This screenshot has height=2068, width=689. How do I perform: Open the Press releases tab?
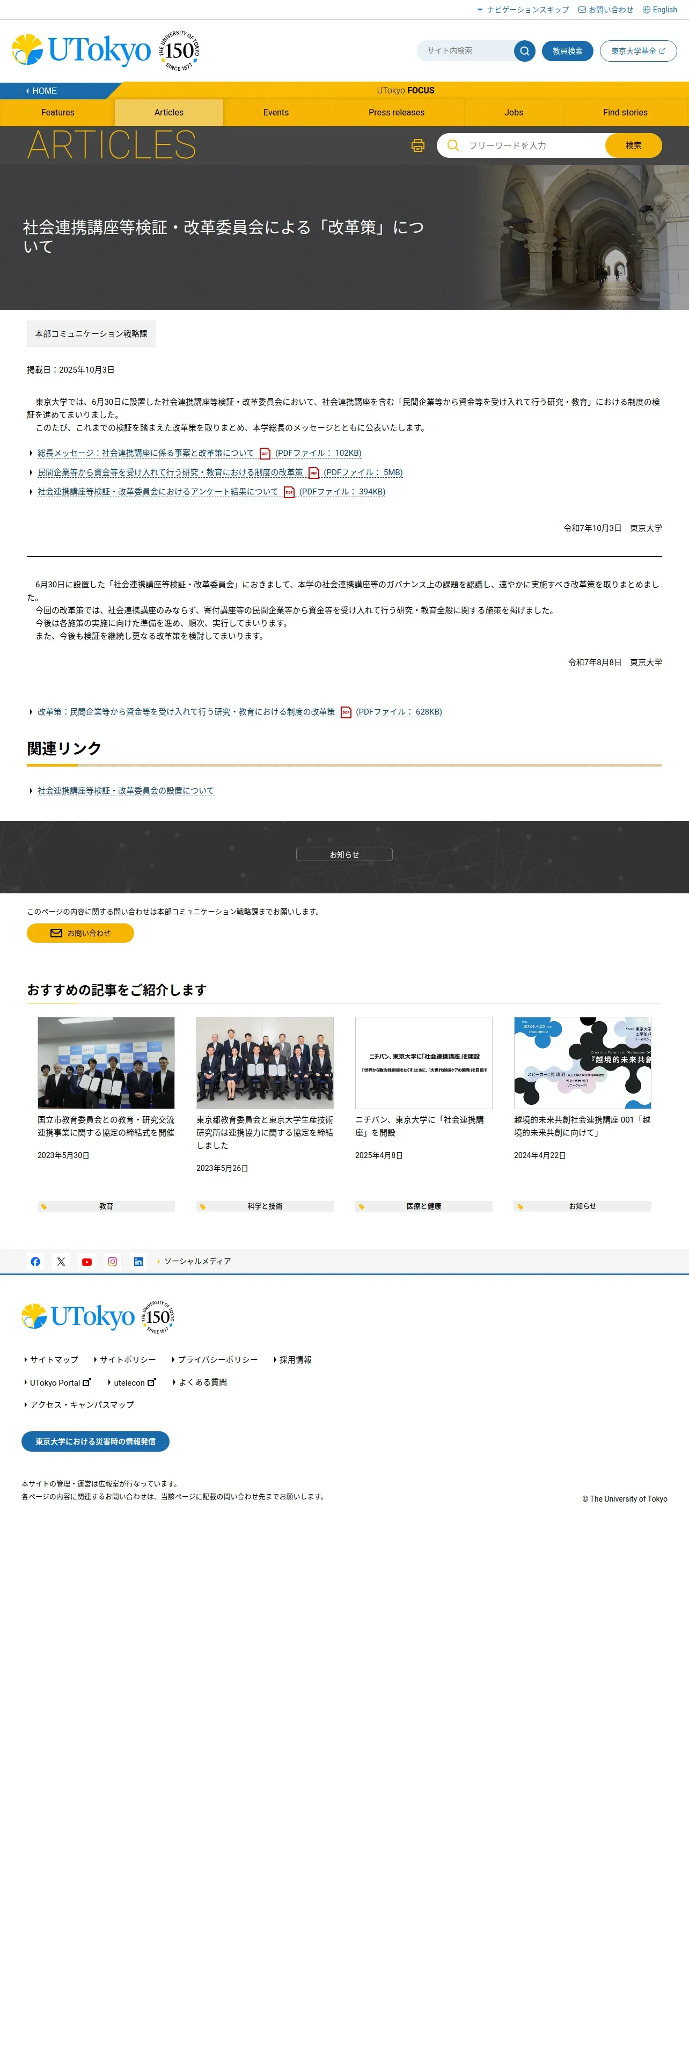(396, 112)
